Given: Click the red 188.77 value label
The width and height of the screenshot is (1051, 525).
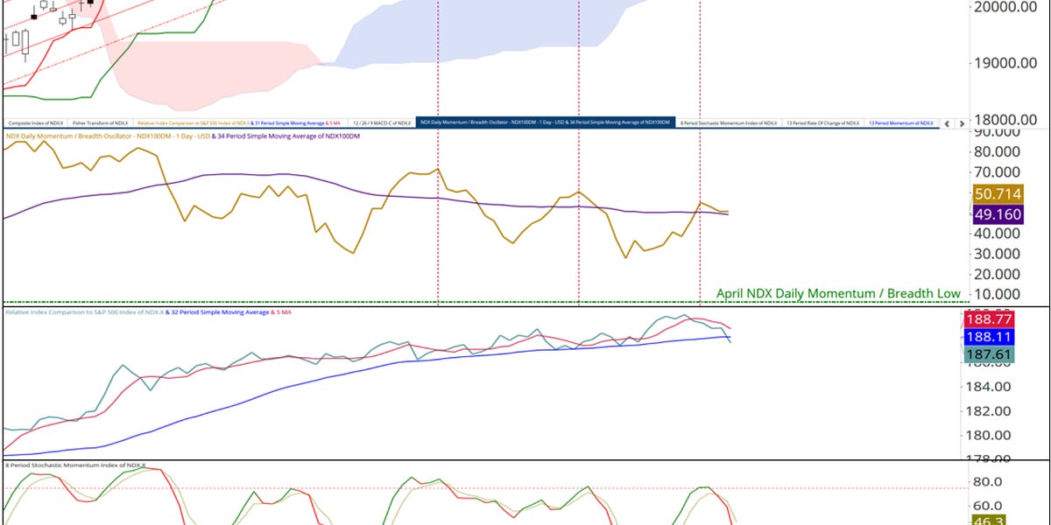Looking at the screenshot, I should click(988, 321).
